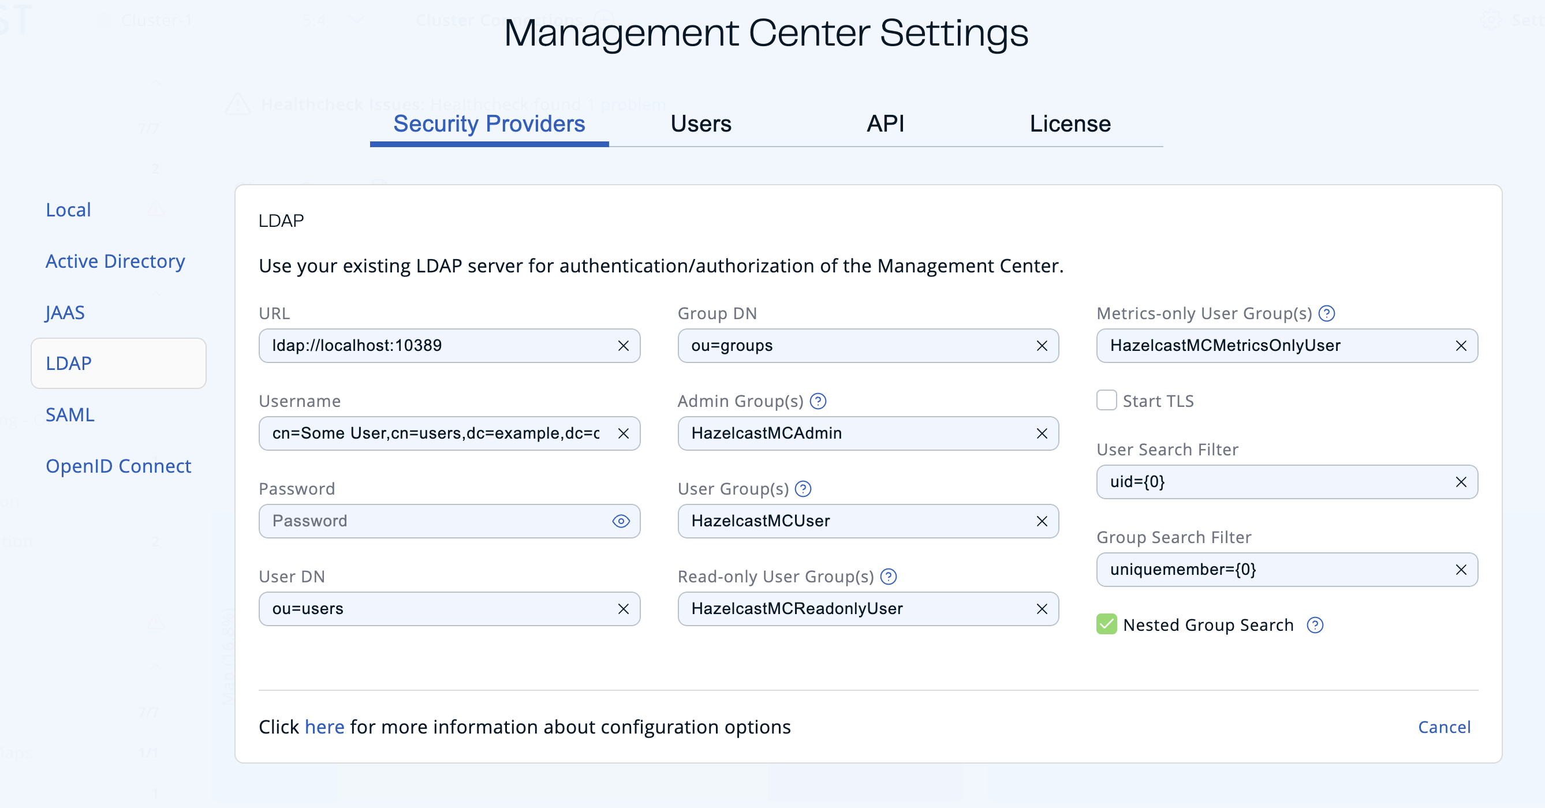This screenshot has width=1545, height=808.
Task: Open the License tab
Action: 1070,124
